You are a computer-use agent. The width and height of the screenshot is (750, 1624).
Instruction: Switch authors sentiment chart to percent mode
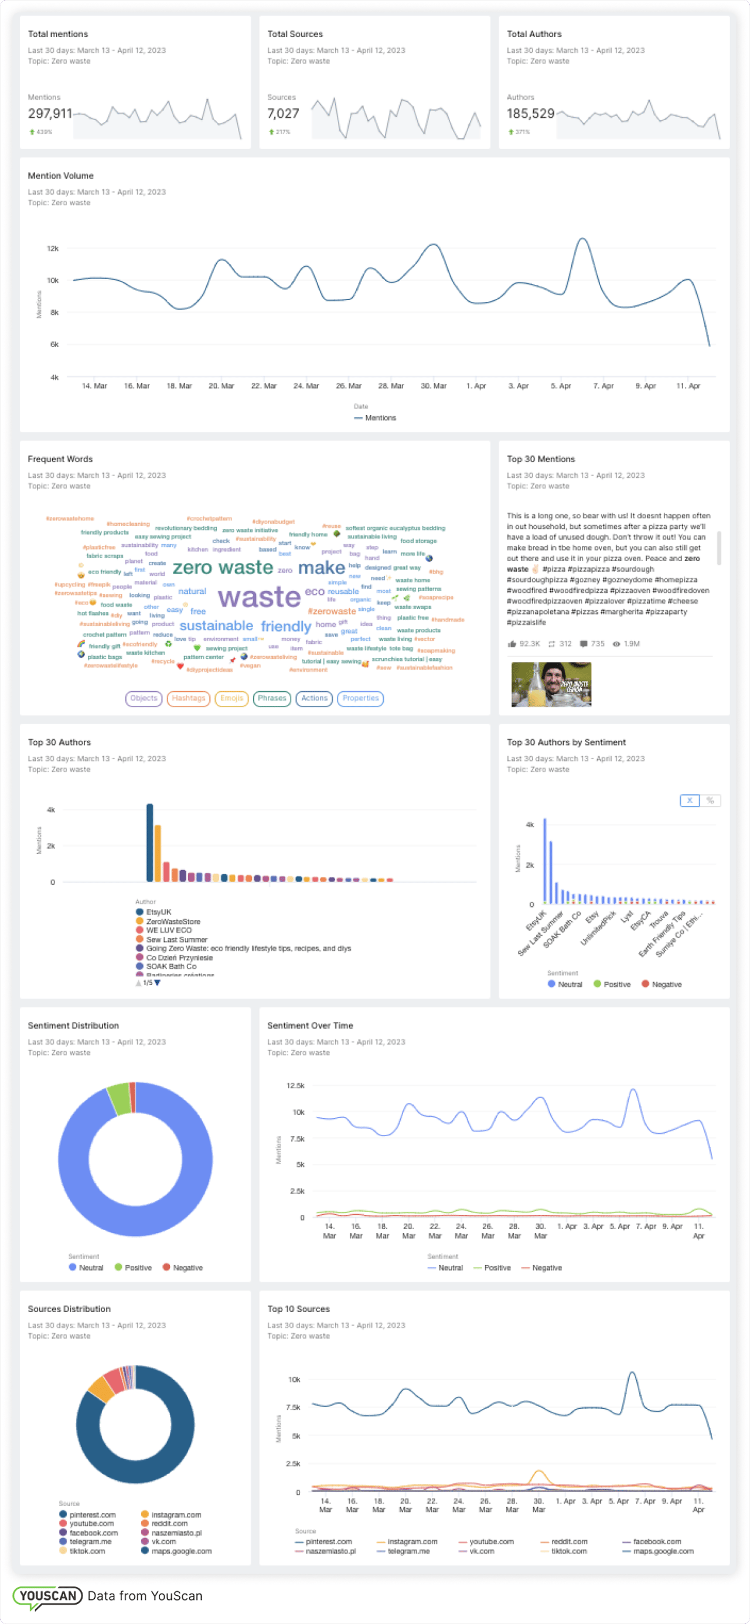click(x=710, y=800)
